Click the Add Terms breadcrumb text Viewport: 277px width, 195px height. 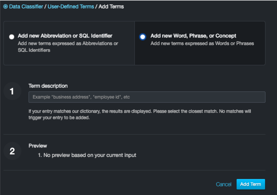click(x=111, y=7)
